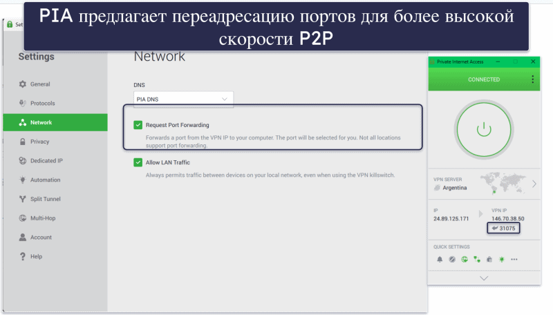Open the Dedicated IP section
Screen dimensions: 553x315
click(x=55, y=161)
